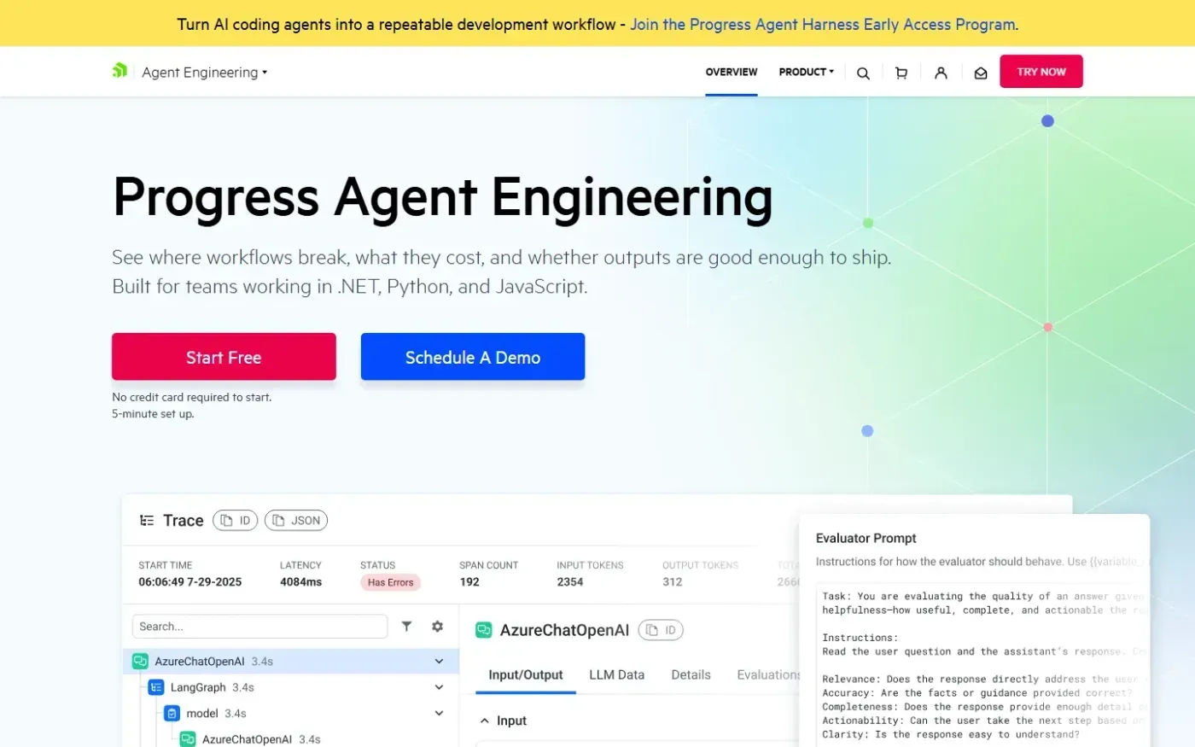Select the LangGraph 3.4s tree row

291,687
